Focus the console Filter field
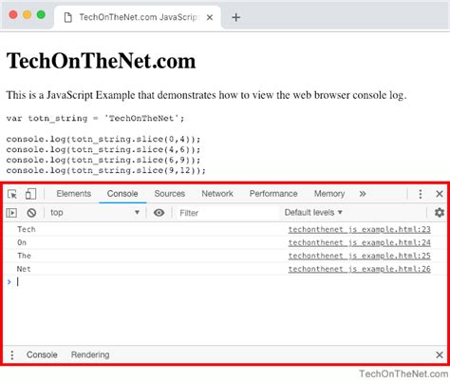The image size is (450, 382). tap(228, 213)
